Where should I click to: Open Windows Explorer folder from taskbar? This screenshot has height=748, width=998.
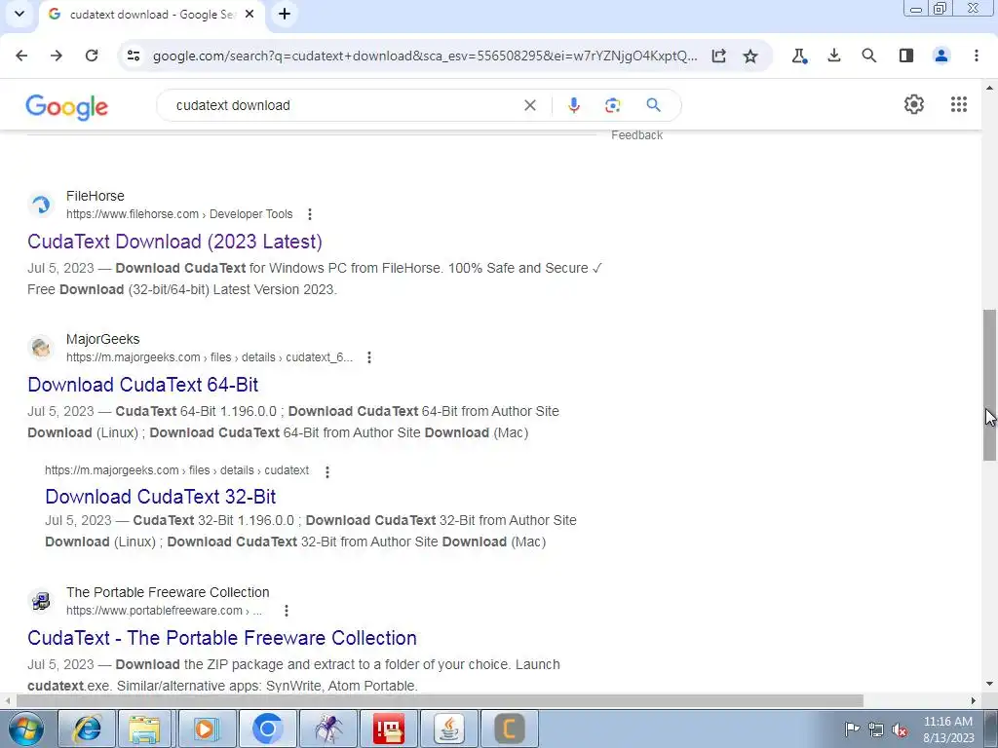coord(144,729)
